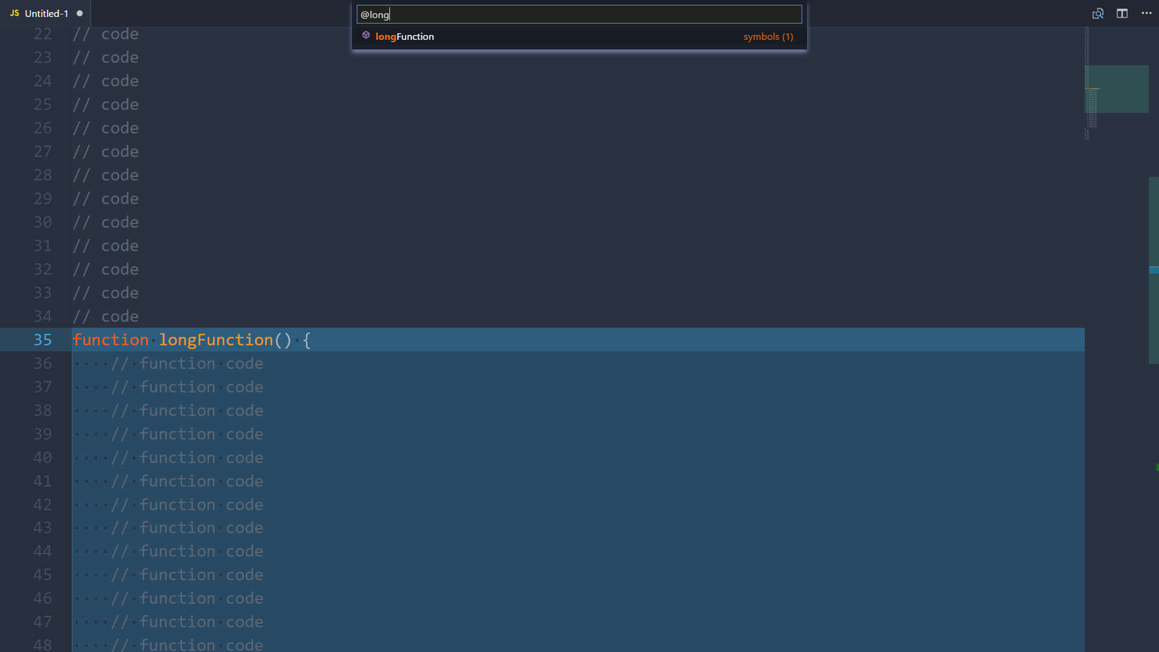
Task: Click the symbols (1) label
Action: 768,36
